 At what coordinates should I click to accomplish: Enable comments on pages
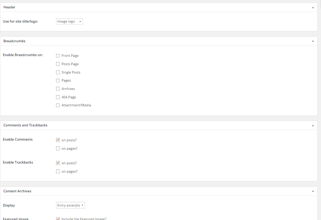(58, 149)
